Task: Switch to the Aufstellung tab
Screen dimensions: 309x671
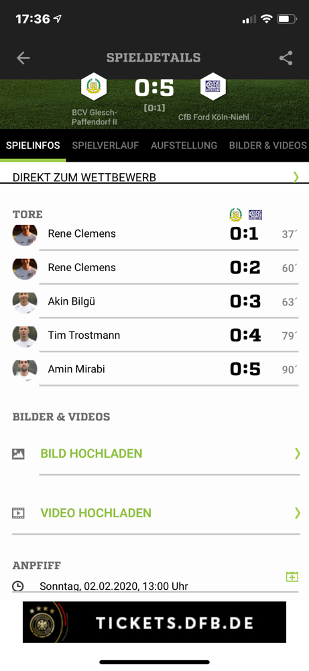Action: [184, 146]
